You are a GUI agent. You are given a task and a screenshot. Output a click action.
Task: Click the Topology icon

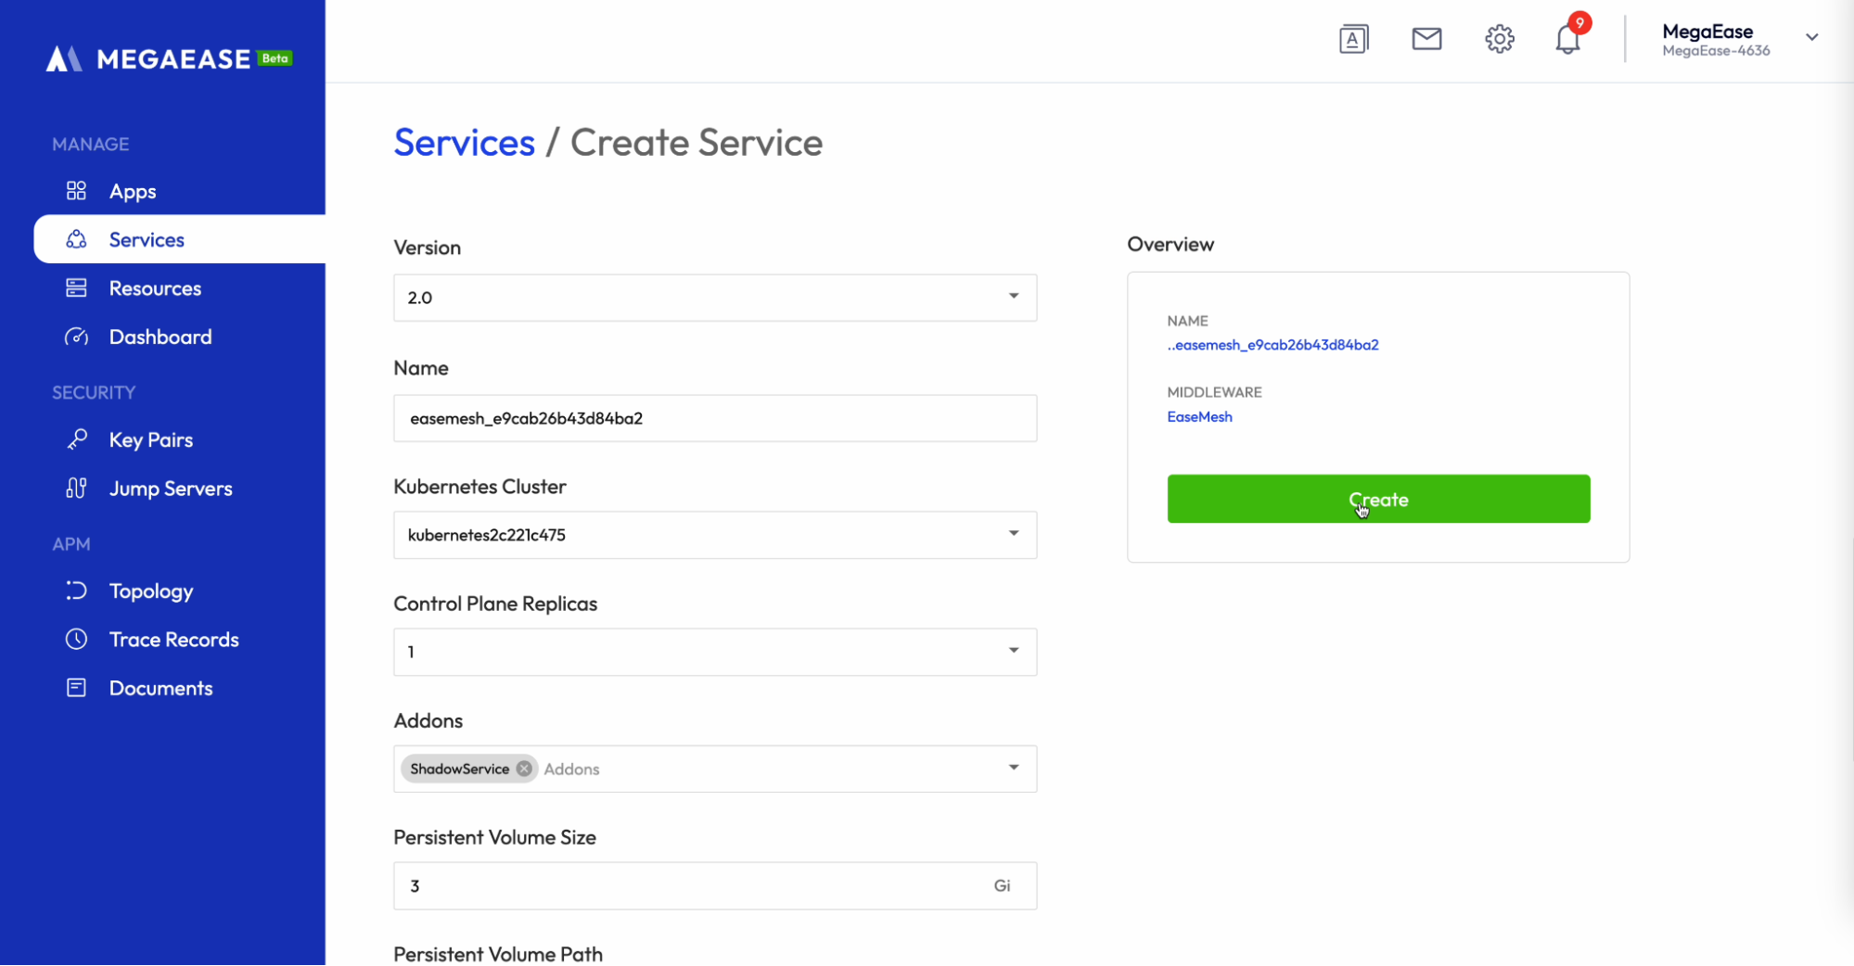pyautogui.click(x=76, y=591)
